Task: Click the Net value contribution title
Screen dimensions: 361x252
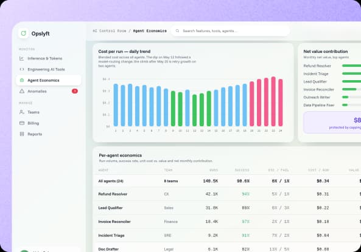Action: coord(326,52)
